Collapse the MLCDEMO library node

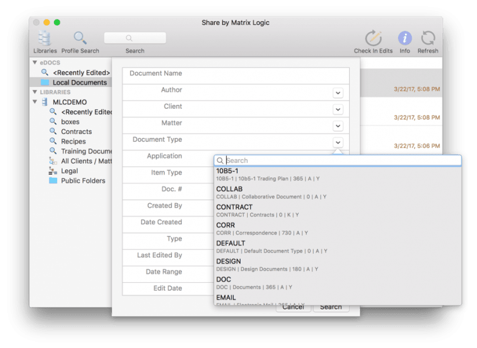coord(35,102)
